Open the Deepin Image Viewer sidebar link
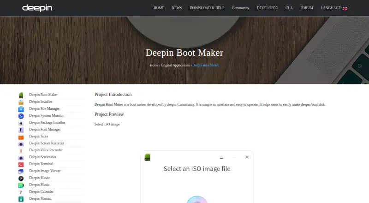Viewport: 369px width, 203px height. pyautogui.click(x=45, y=171)
